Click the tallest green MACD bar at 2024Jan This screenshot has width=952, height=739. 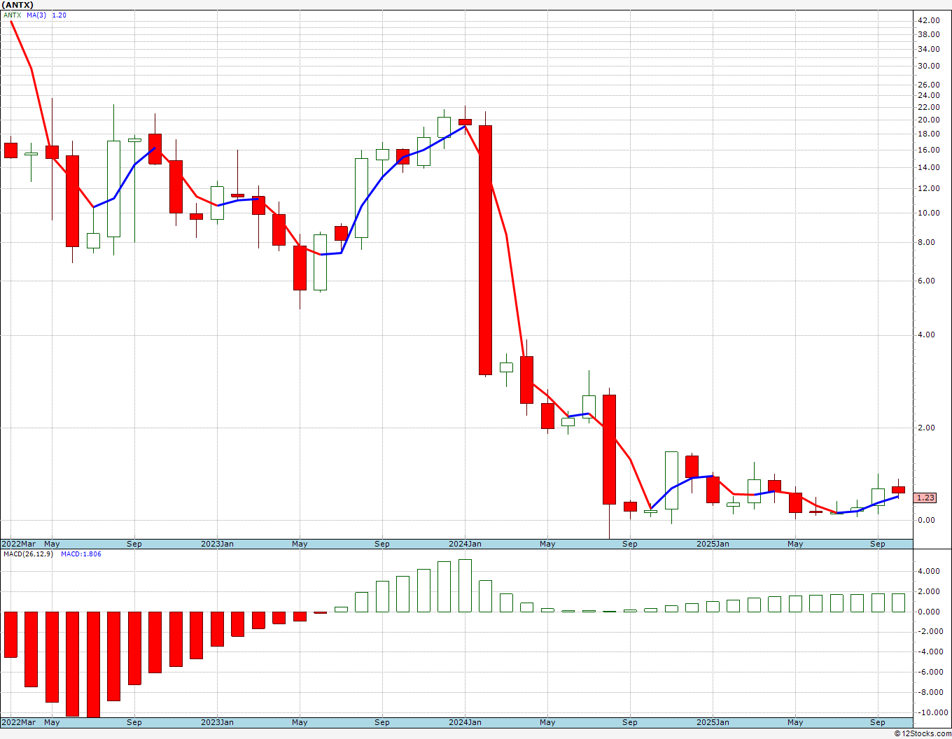(x=465, y=586)
